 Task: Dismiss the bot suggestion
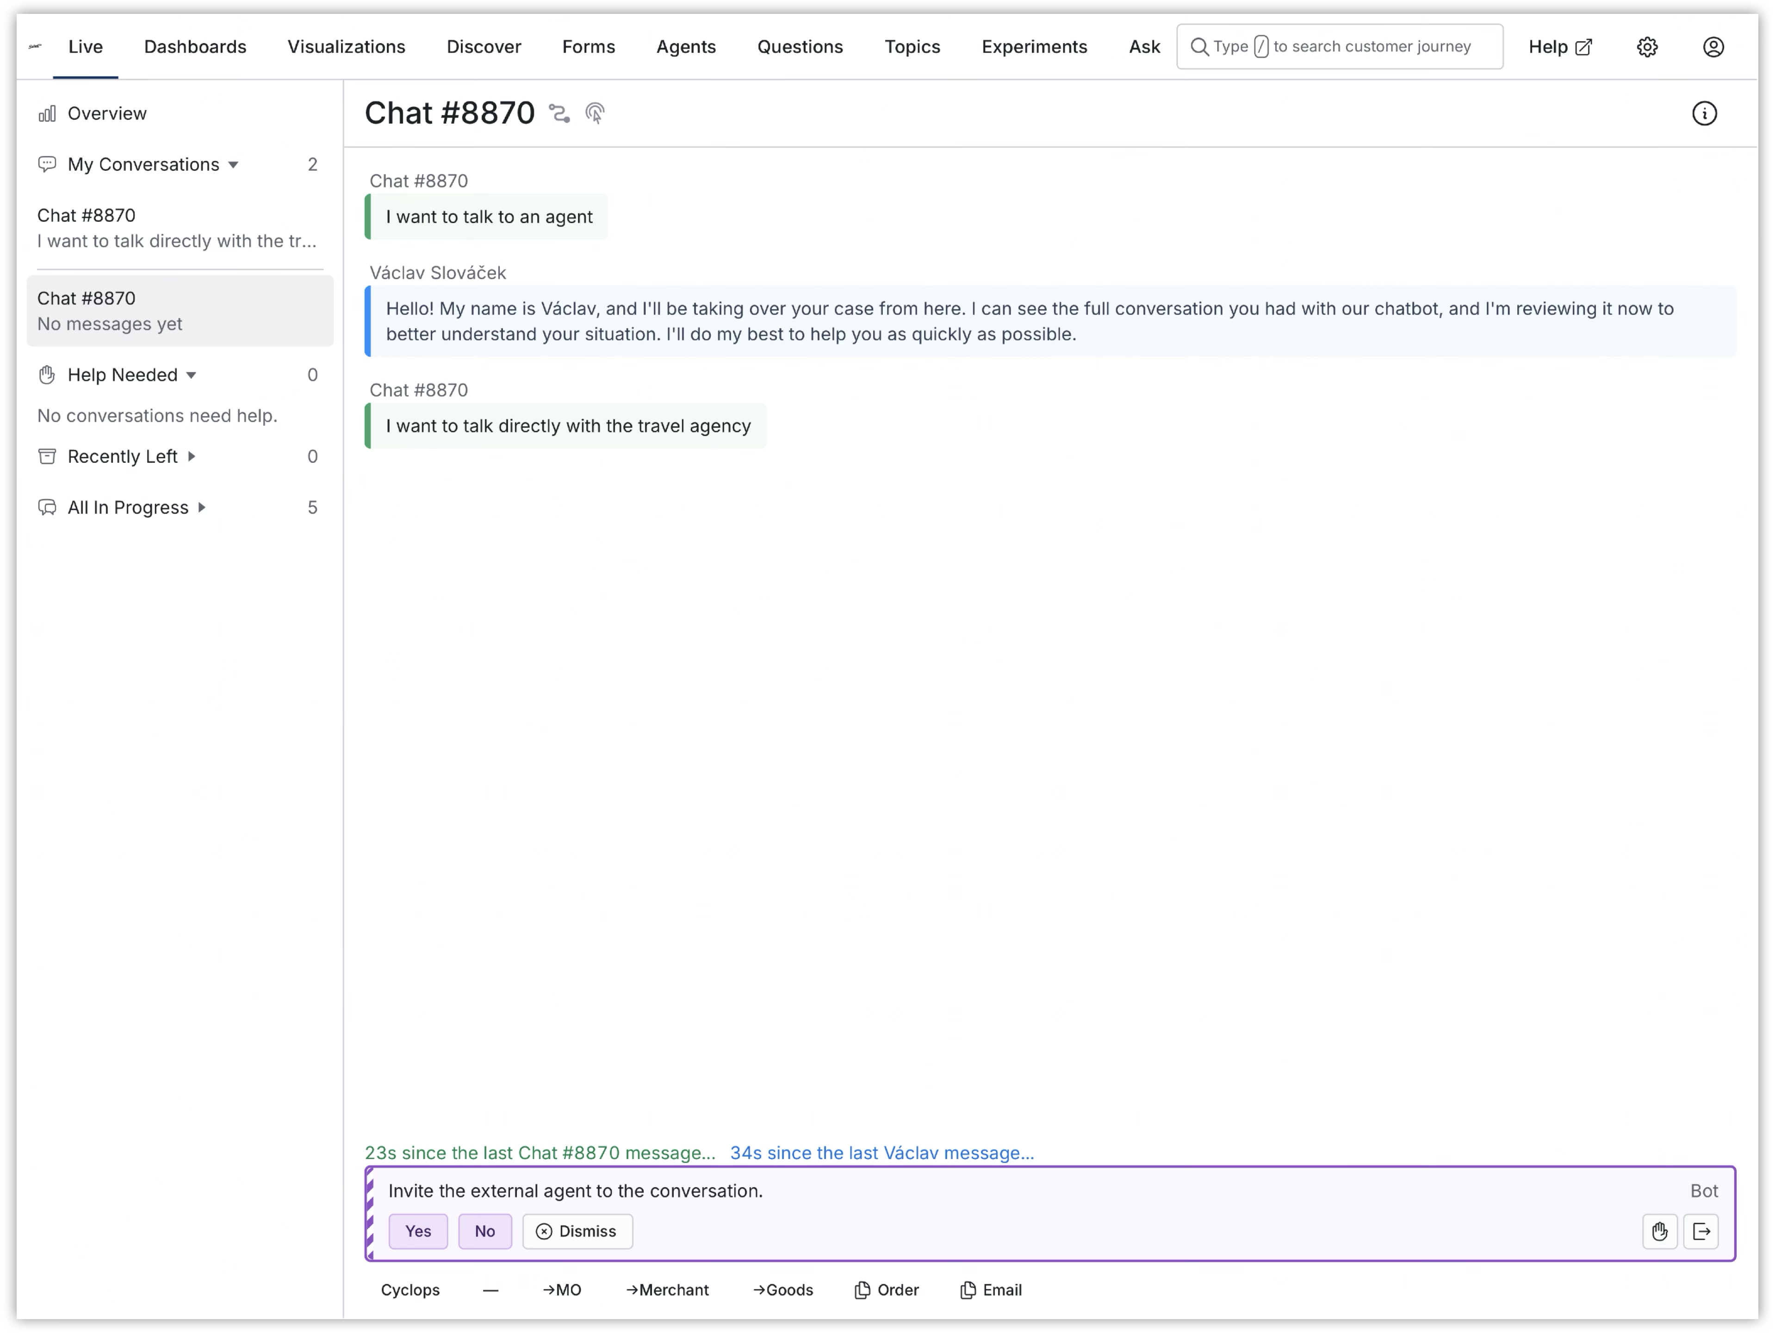pos(577,1231)
